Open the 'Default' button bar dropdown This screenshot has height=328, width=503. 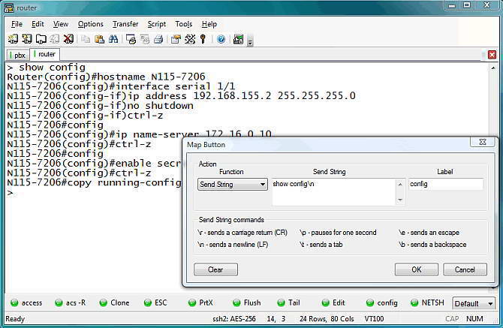[x=490, y=303]
